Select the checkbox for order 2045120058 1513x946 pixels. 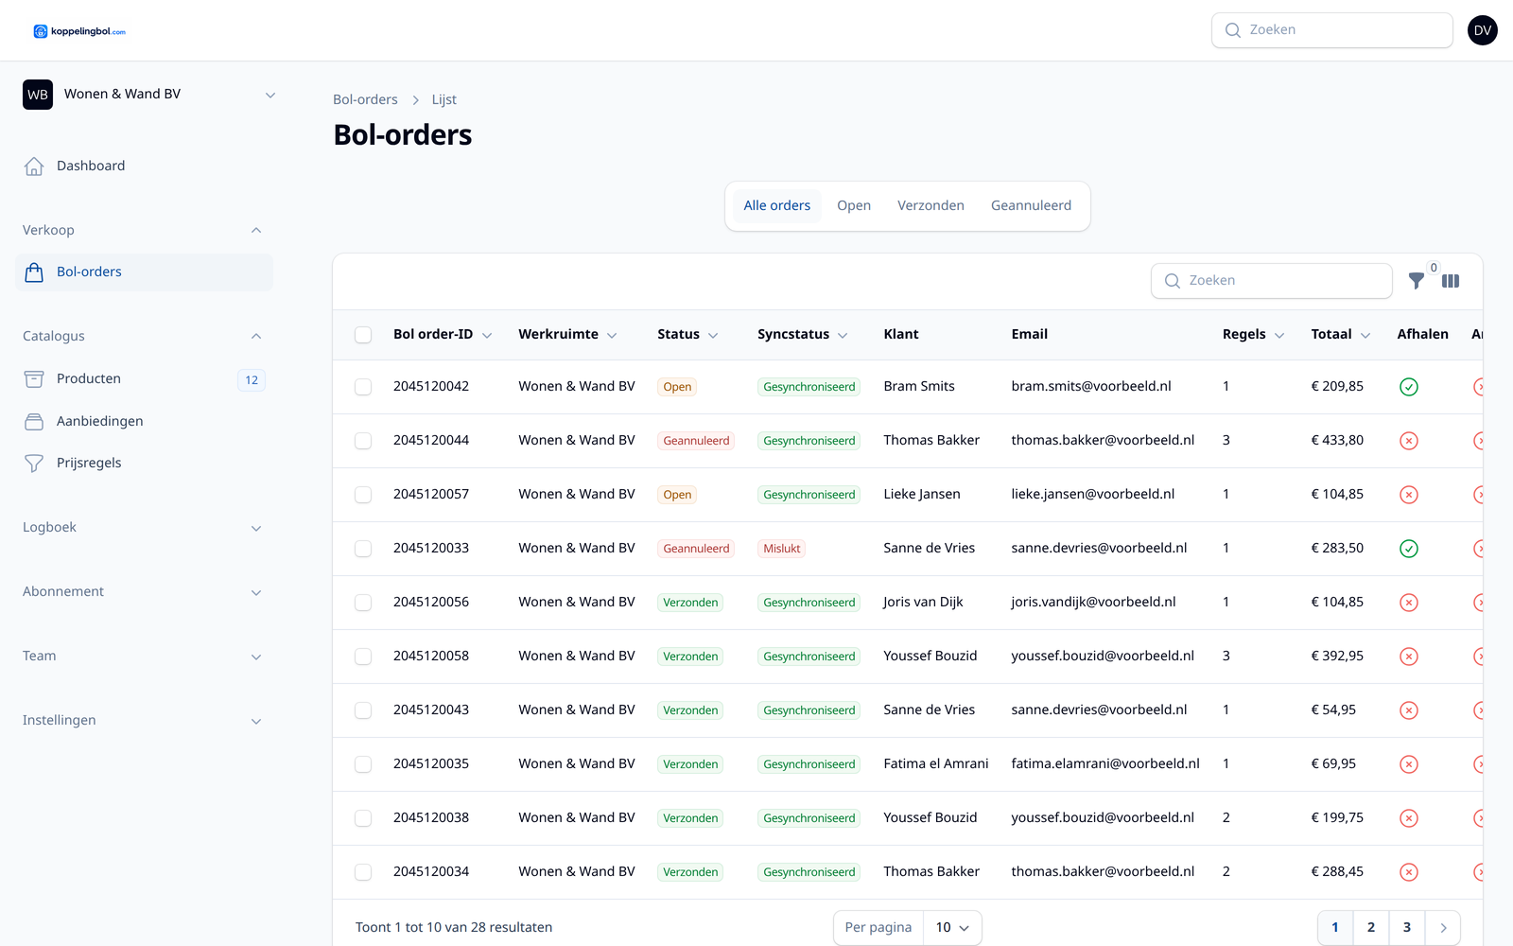pyautogui.click(x=363, y=657)
